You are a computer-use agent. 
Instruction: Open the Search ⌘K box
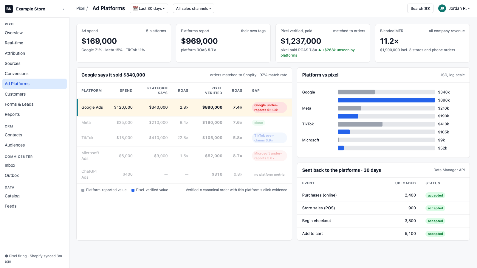tap(420, 8)
